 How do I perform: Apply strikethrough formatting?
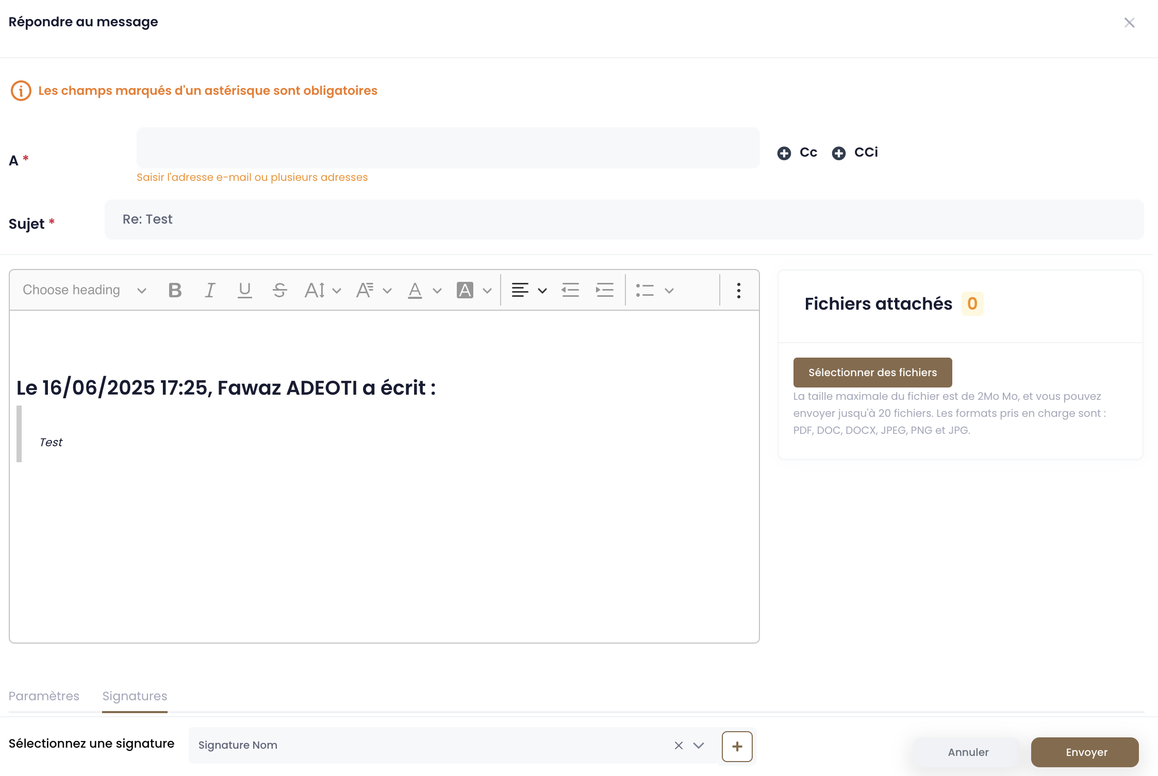(x=279, y=290)
